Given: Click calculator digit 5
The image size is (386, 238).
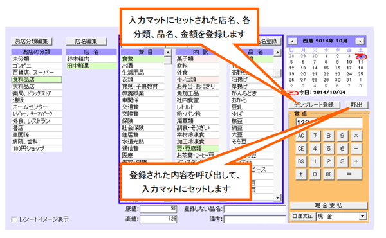Looking at the screenshot, I should click(328, 149).
